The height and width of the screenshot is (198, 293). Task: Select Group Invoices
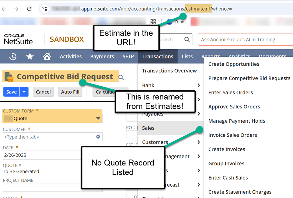click(226, 163)
